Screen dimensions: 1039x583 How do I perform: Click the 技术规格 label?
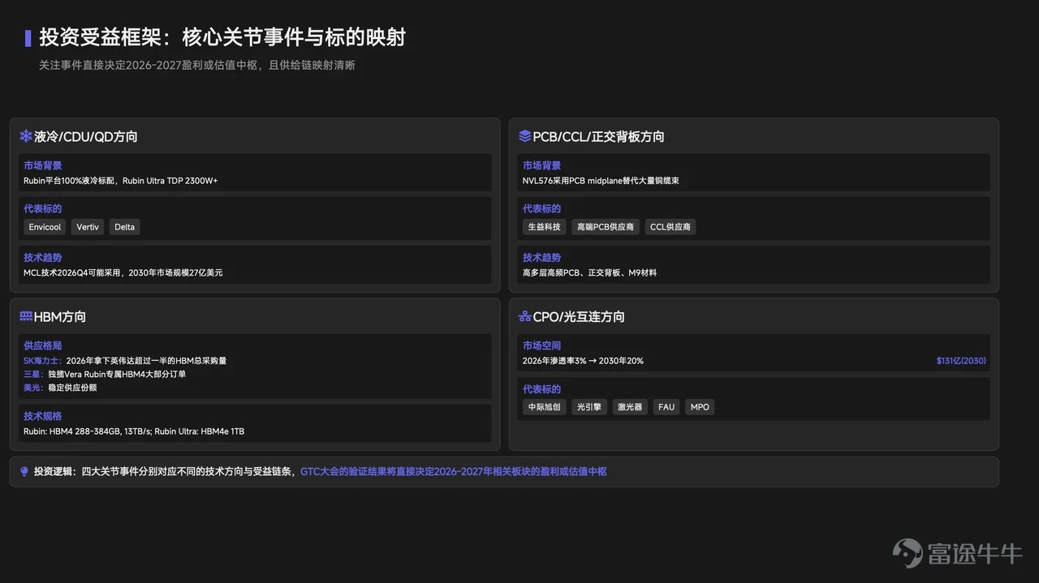42,417
